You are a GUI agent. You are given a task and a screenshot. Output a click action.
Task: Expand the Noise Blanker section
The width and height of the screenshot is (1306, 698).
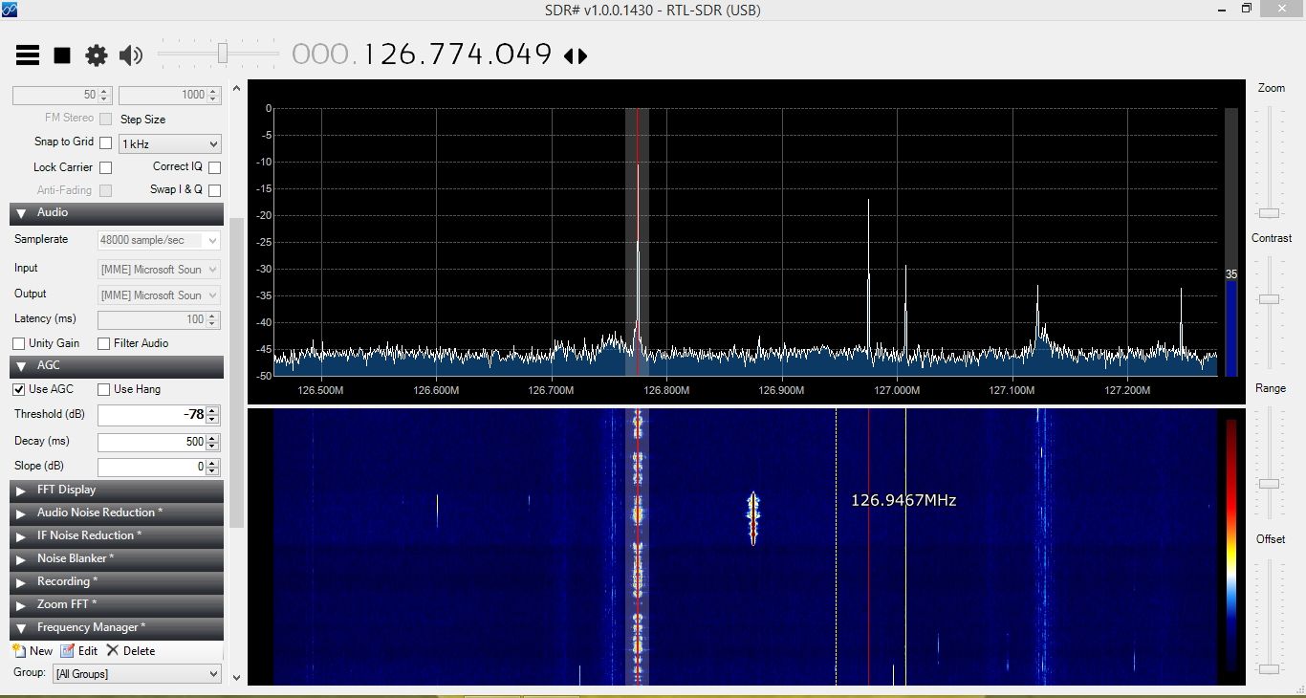pos(117,558)
